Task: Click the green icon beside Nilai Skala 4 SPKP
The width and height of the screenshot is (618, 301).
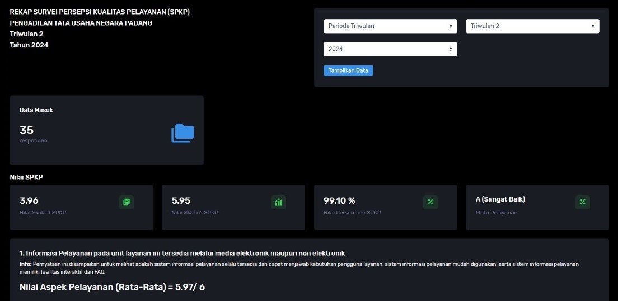Action: [126, 202]
